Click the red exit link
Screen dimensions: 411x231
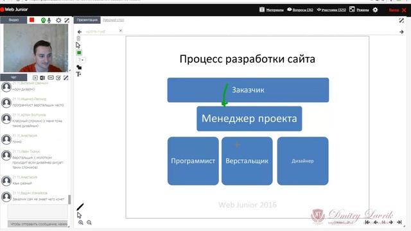click(x=394, y=10)
